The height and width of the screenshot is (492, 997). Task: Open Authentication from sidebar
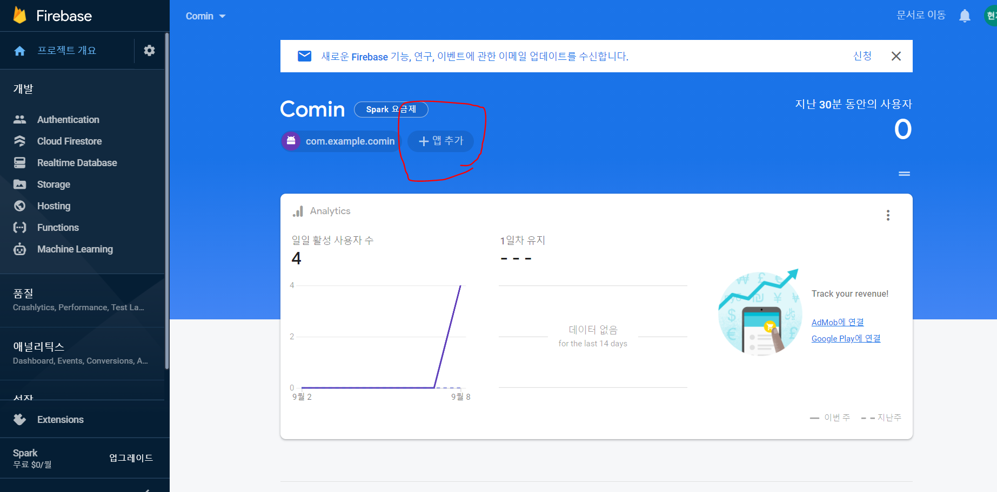tap(68, 120)
